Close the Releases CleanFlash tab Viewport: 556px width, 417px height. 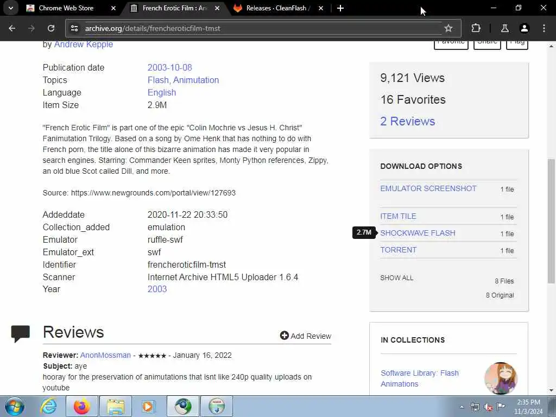click(321, 8)
